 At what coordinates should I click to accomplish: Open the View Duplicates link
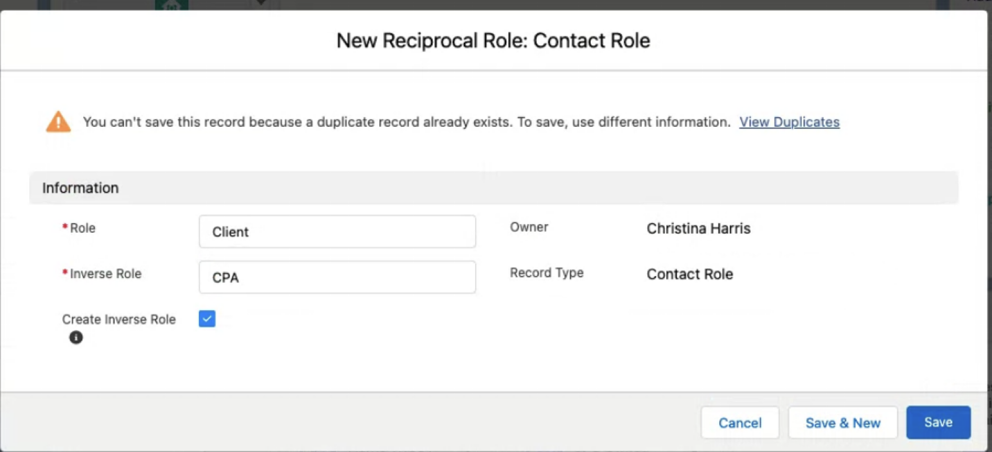789,122
